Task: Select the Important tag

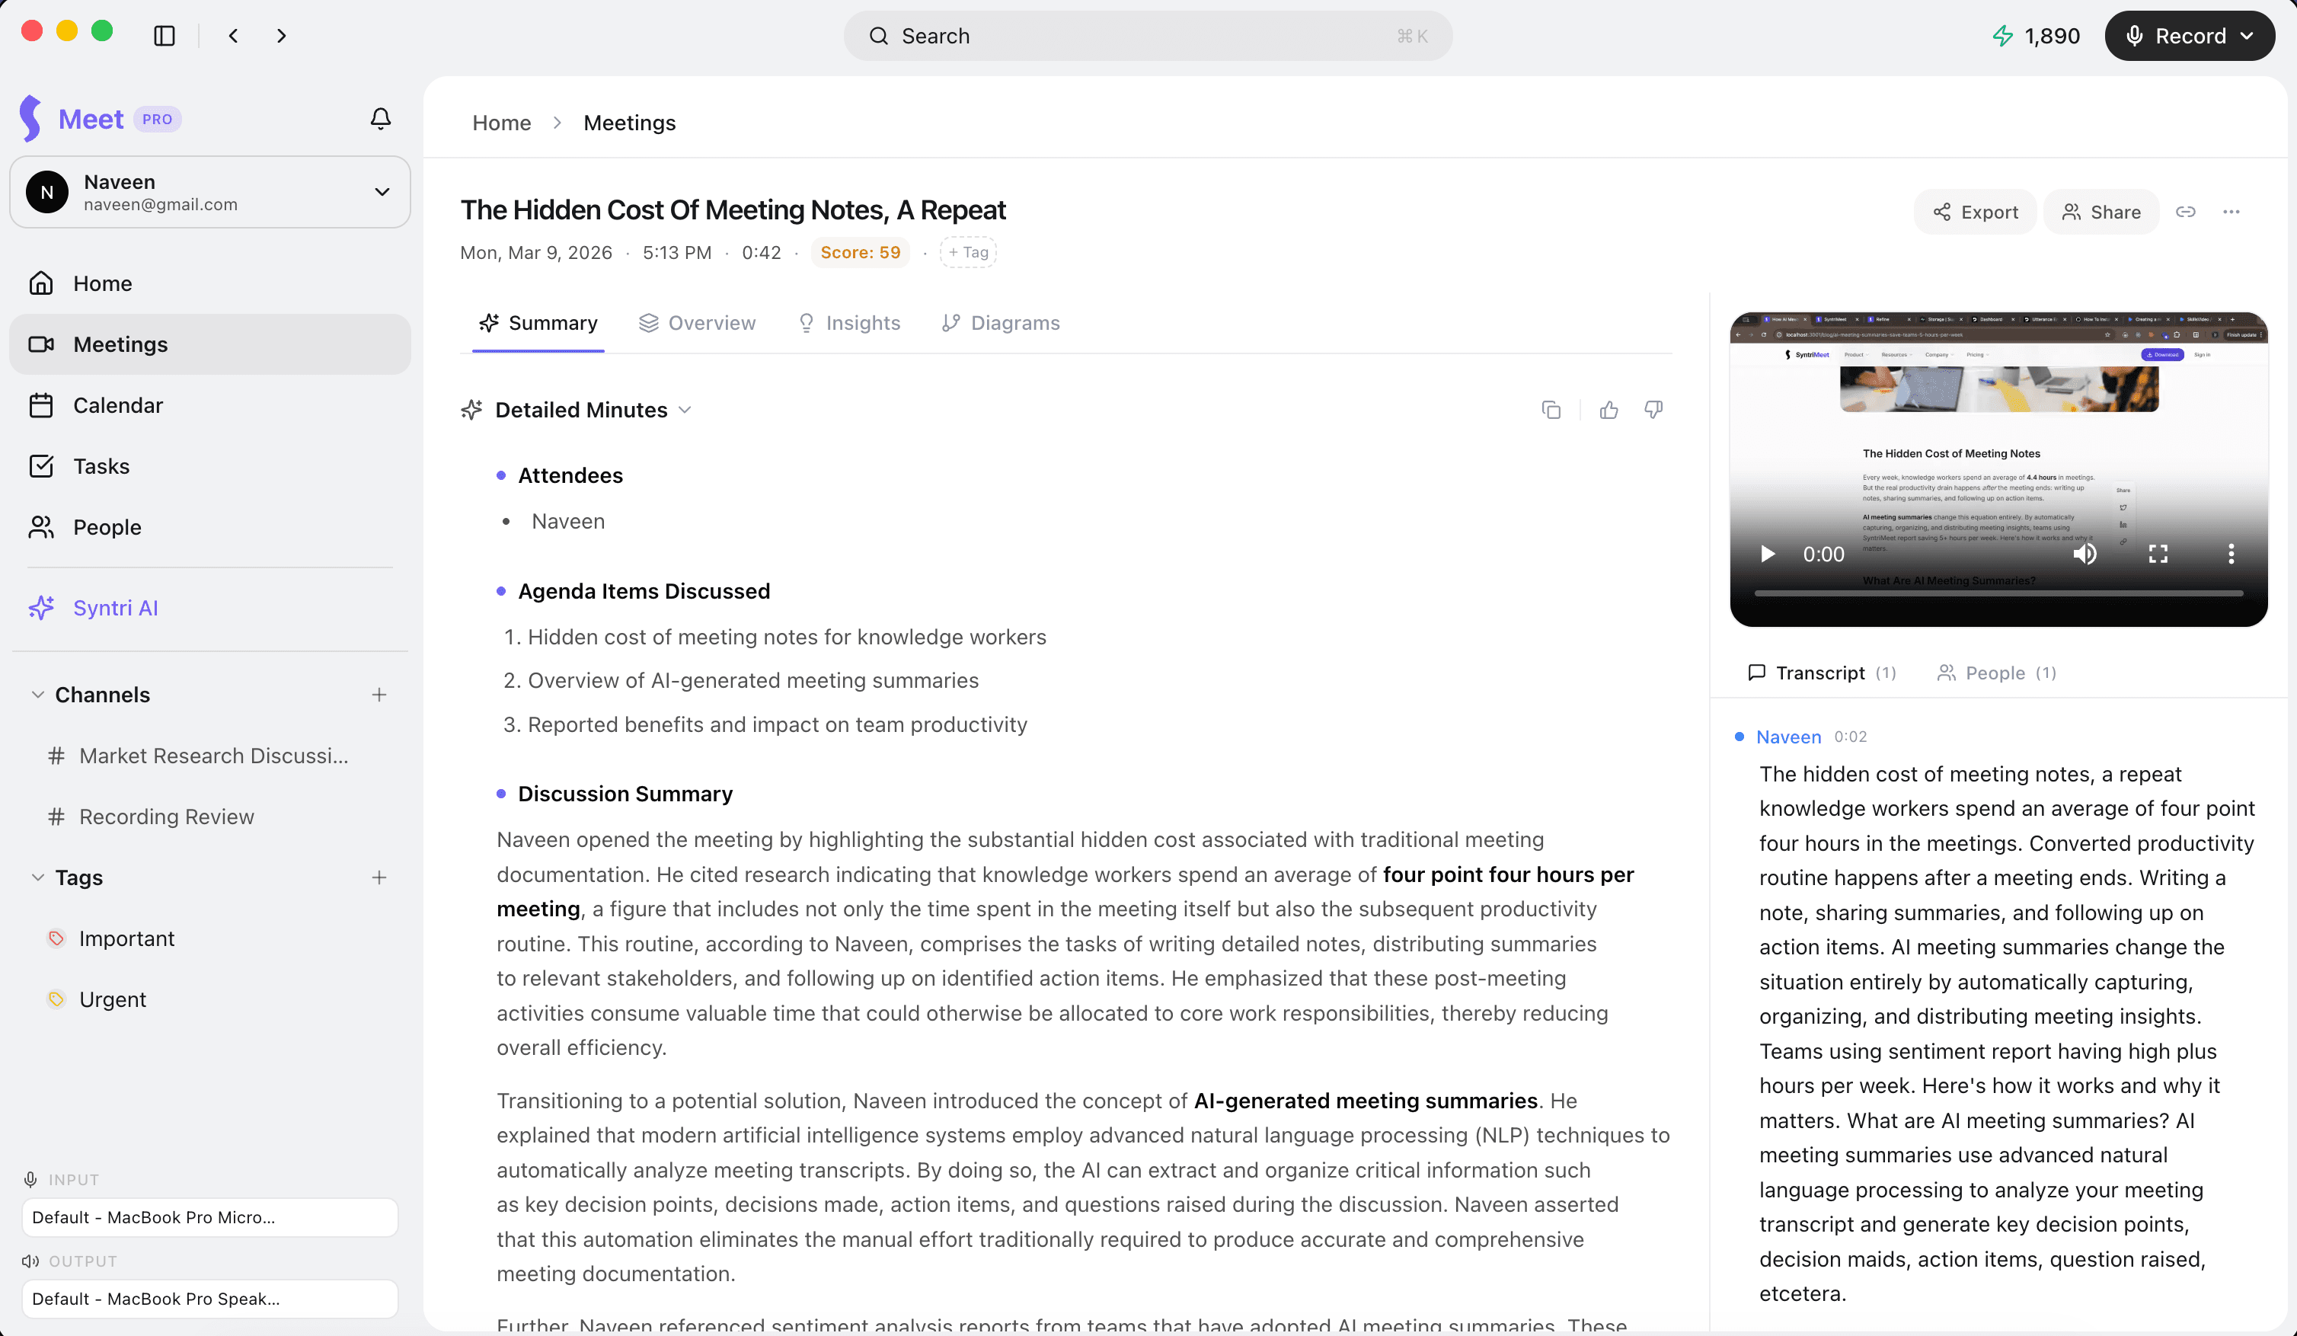Action: (x=126, y=938)
